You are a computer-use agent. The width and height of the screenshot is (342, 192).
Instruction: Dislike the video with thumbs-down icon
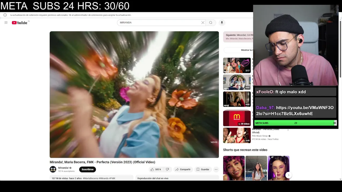[x=167, y=169]
